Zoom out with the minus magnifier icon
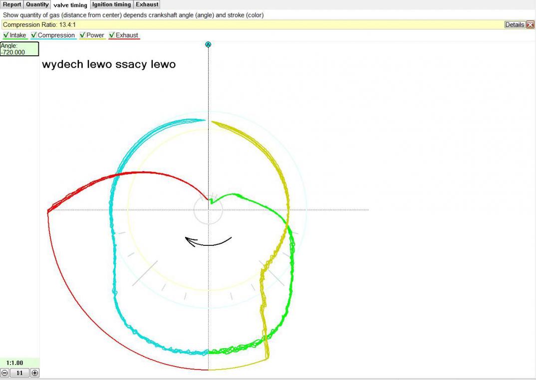The height and width of the screenshot is (380, 536). [5, 373]
